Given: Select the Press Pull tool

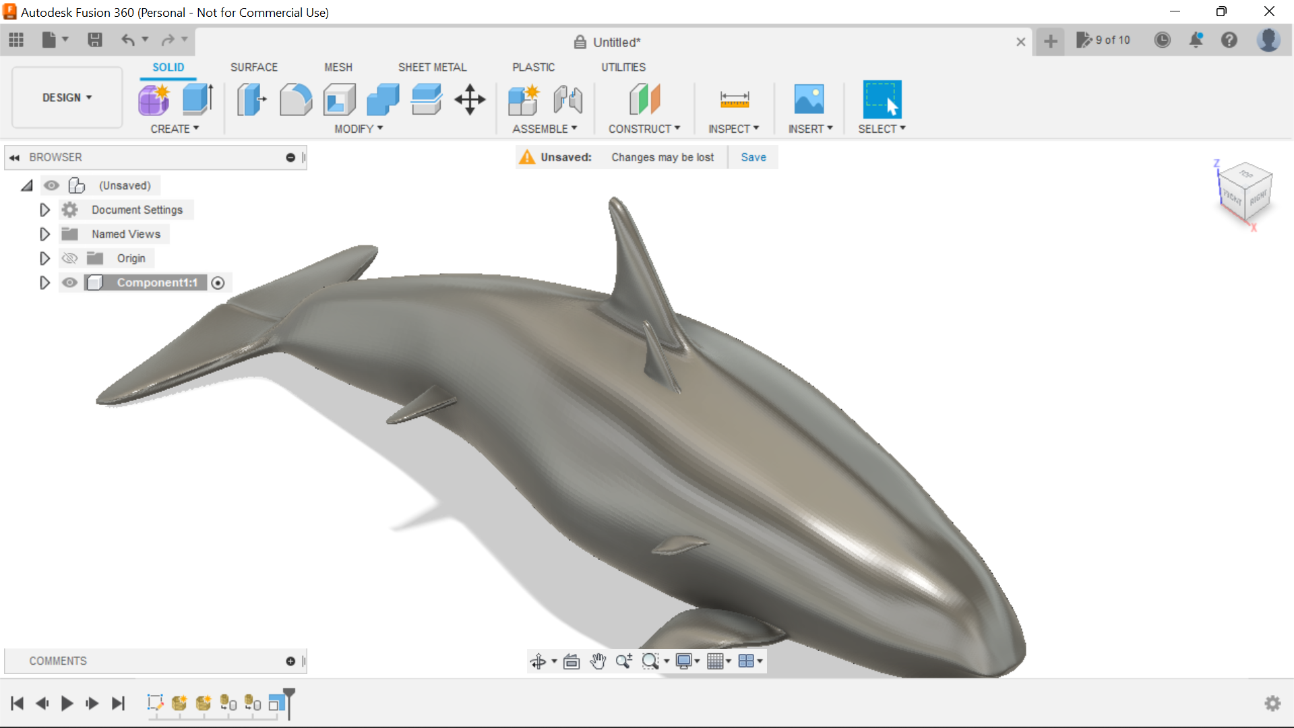Looking at the screenshot, I should [x=251, y=99].
